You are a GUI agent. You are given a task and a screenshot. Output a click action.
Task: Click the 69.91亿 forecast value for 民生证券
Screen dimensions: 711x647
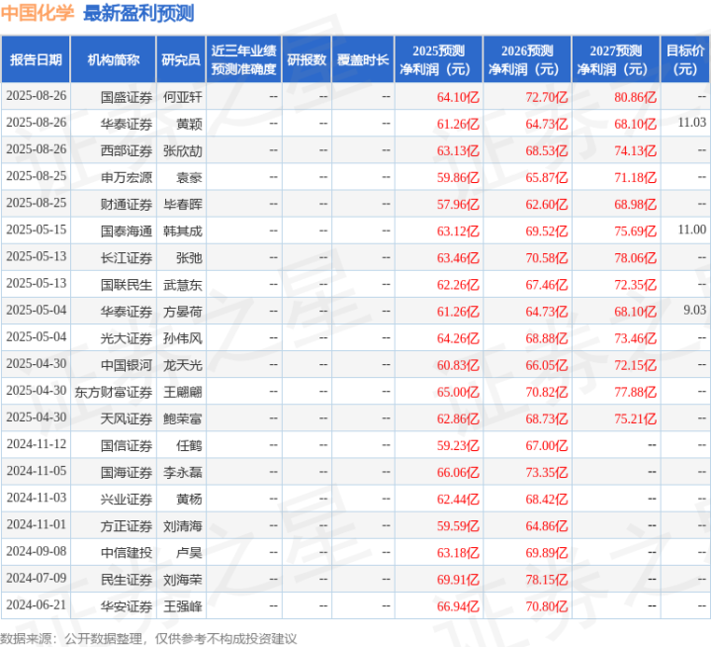coord(457,579)
